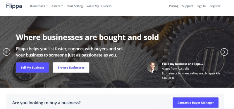The width and height of the screenshot is (234, 109).
Task: Click the chevron next to Businesses
Action: click(x=47, y=6)
